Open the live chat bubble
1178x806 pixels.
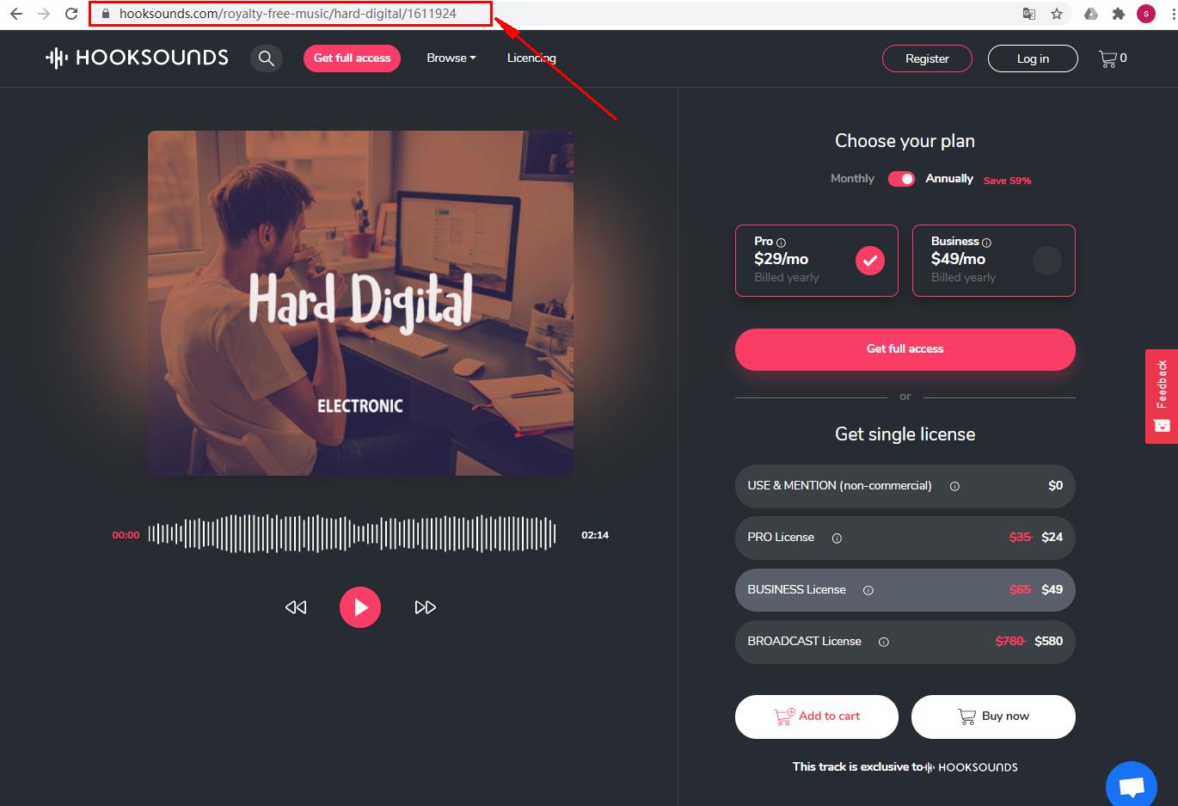pyautogui.click(x=1132, y=784)
